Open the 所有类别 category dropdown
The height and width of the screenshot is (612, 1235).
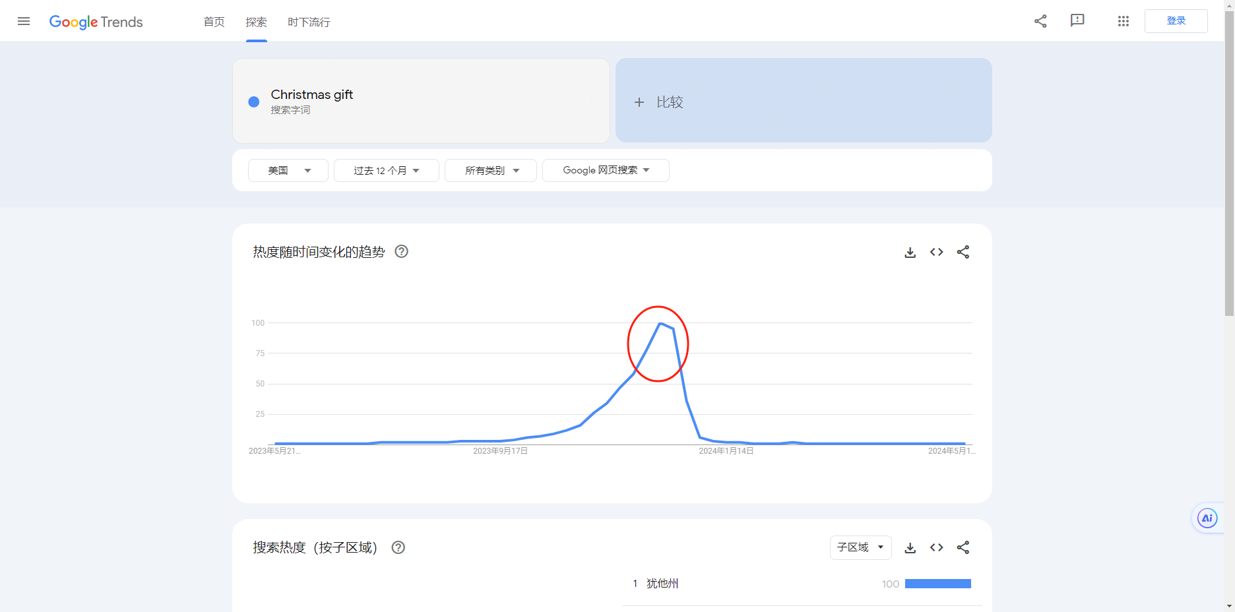[x=491, y=170]
